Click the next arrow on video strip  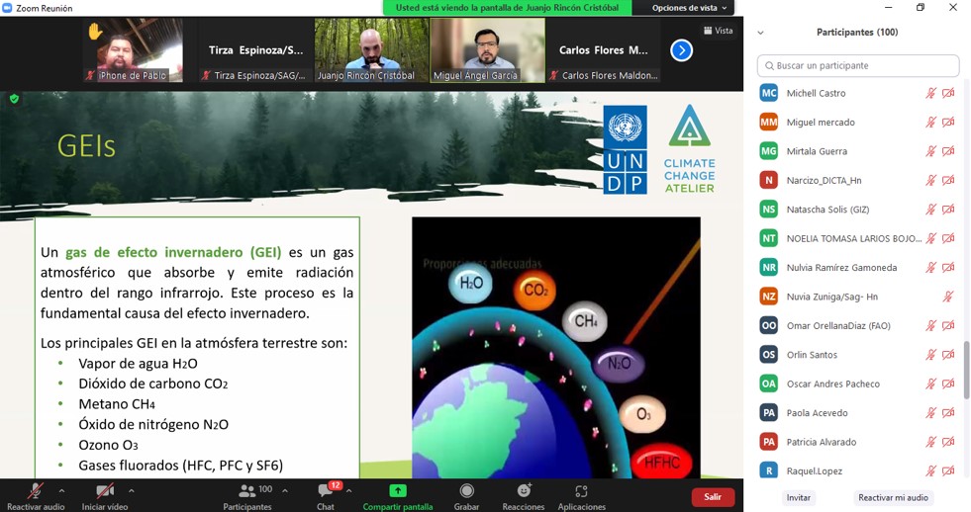click(x=681, y=50)
